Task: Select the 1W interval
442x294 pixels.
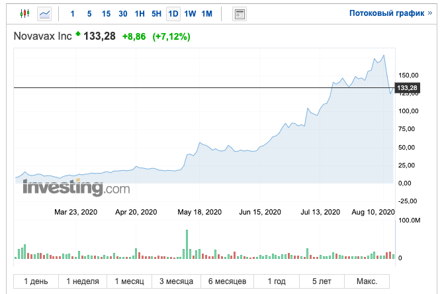Action: coord(190,13)
